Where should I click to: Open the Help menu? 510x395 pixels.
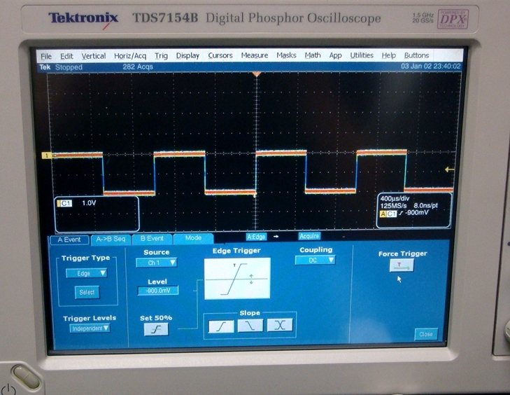(x=389, y=55)
